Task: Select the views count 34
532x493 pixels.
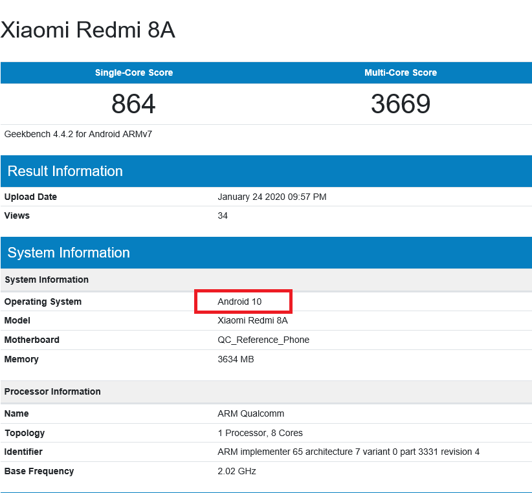Action: click(223, 215)
